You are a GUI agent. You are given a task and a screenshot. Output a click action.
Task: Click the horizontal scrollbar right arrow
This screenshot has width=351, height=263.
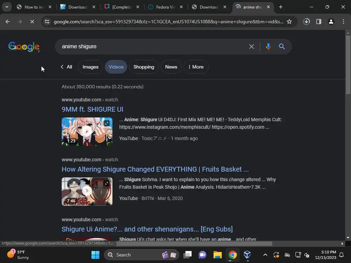click(x=342, y=243)
